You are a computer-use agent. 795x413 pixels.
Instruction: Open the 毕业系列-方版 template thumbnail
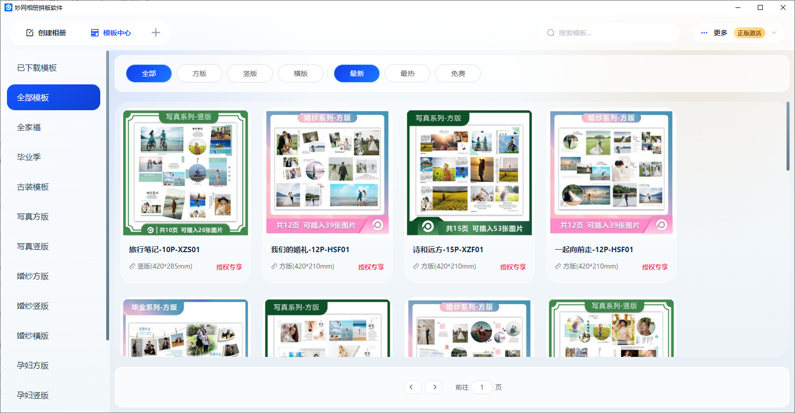[x=186, y=328]
